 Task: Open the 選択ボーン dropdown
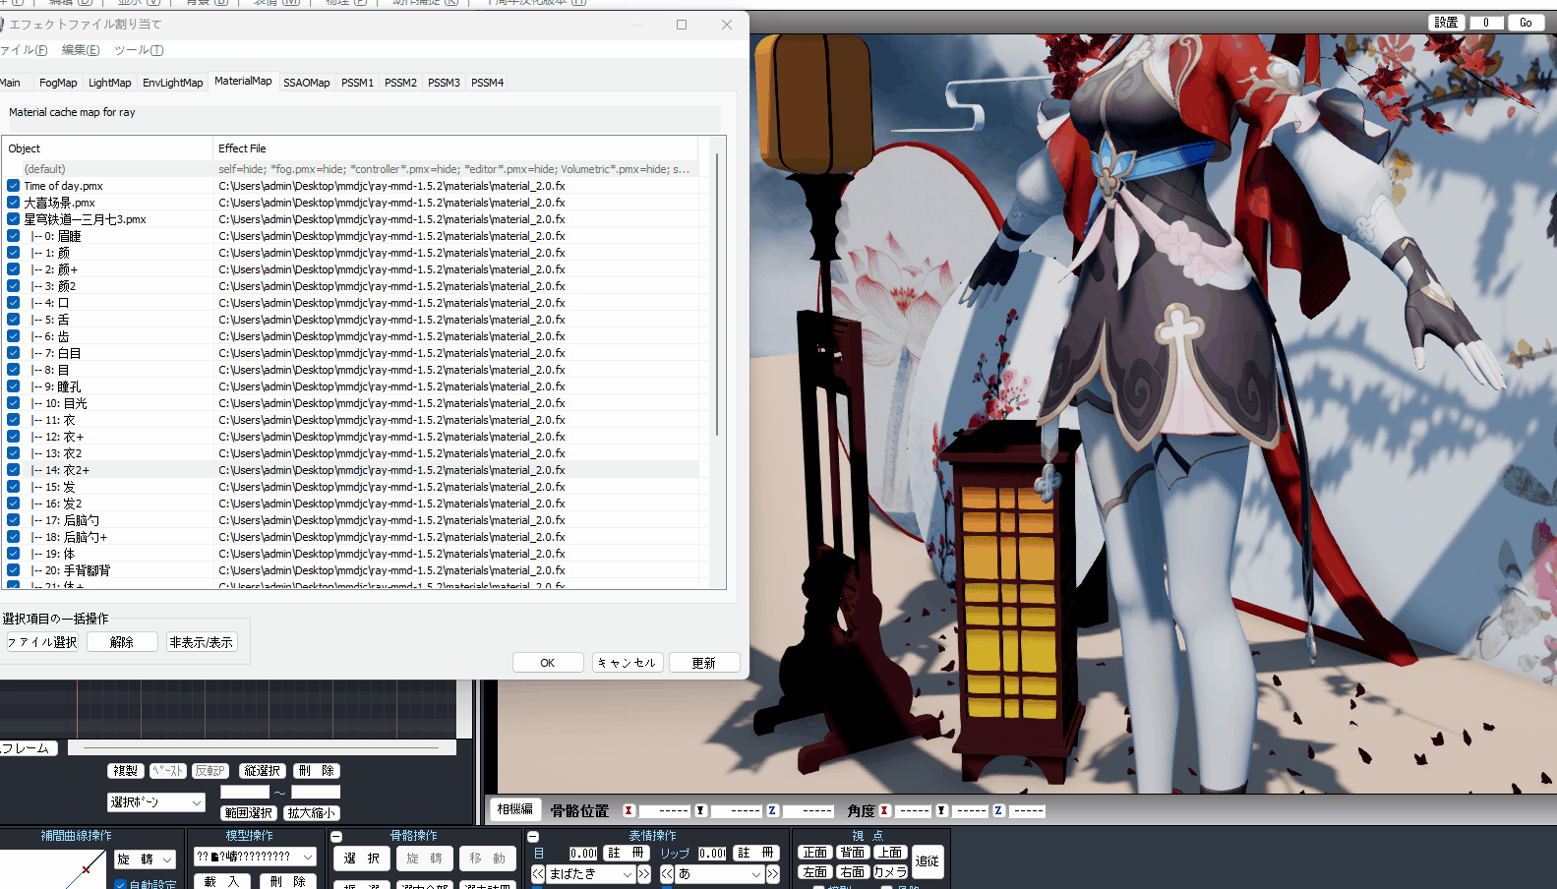point(156,802)
